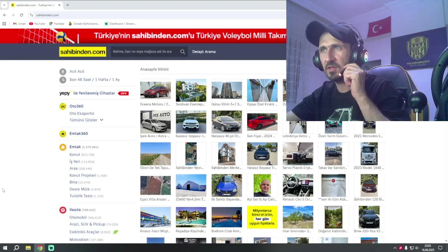
Task: Open Bmw 320i listing thumbnail
Action: coord(369,217)
